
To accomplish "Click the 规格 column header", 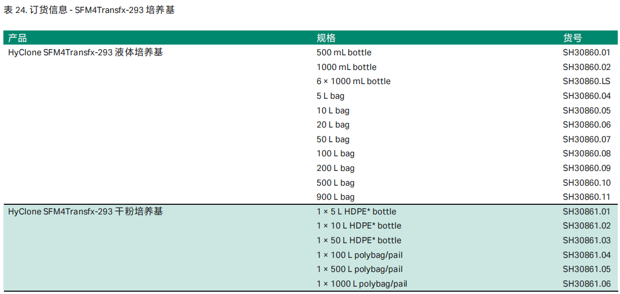I will tap(326, 38).
